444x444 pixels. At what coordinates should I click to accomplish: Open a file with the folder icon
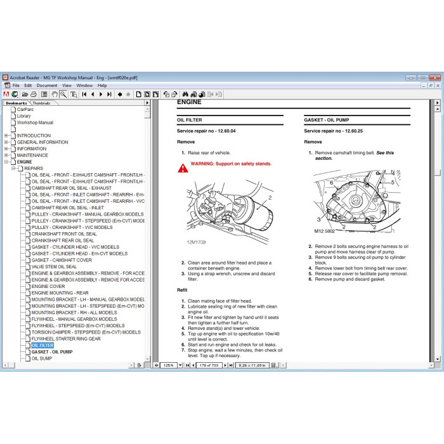25,95
